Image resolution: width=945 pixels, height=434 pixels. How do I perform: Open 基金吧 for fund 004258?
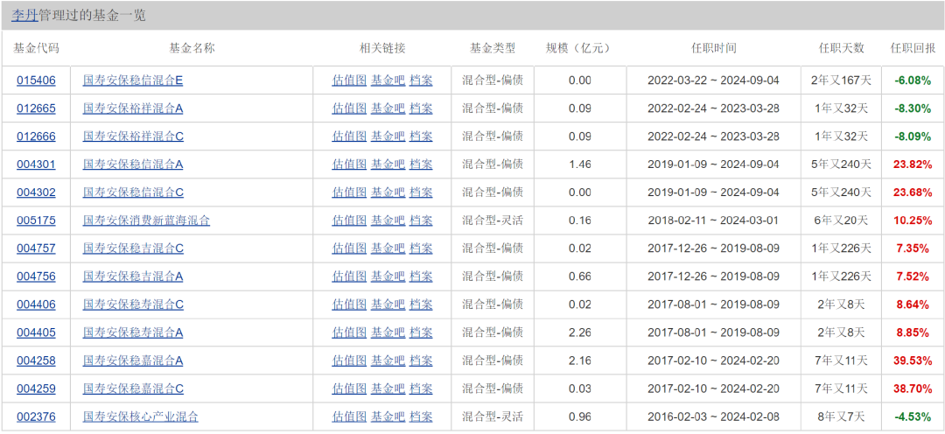388,360
